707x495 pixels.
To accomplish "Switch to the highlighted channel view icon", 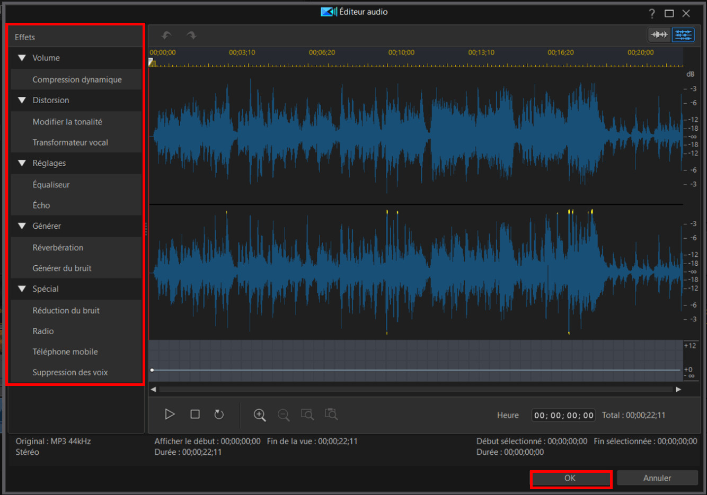I will (683, 35).
